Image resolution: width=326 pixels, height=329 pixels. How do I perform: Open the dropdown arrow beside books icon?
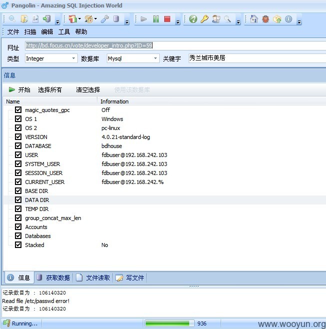[79, 19]
